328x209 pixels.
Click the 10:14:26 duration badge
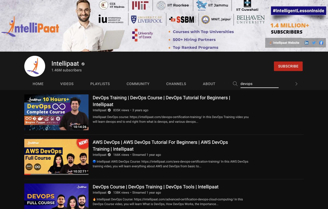pos(80,127)
